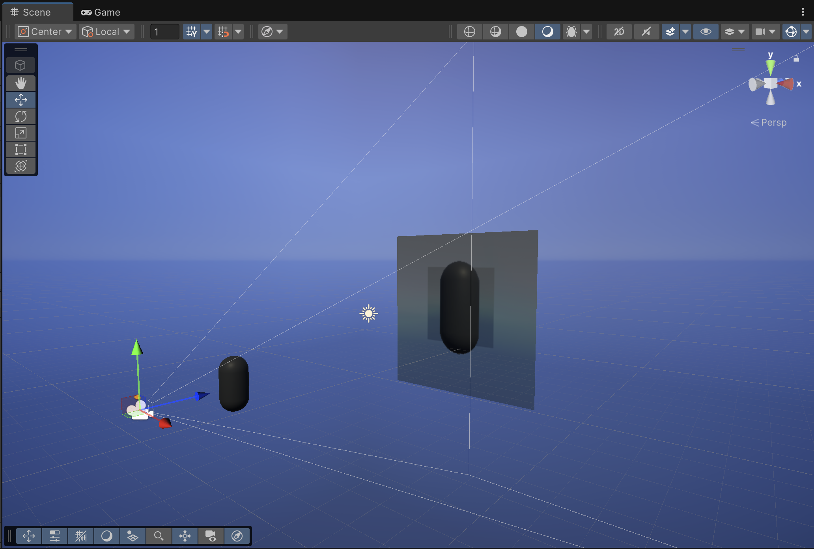This screenshot has height=549, width=814.
Task: Select the Hand pan tool
Action: point(21,83)
